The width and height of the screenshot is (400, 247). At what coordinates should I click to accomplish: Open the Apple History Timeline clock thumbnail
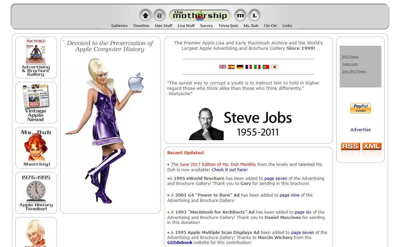[x=36, y=193]
